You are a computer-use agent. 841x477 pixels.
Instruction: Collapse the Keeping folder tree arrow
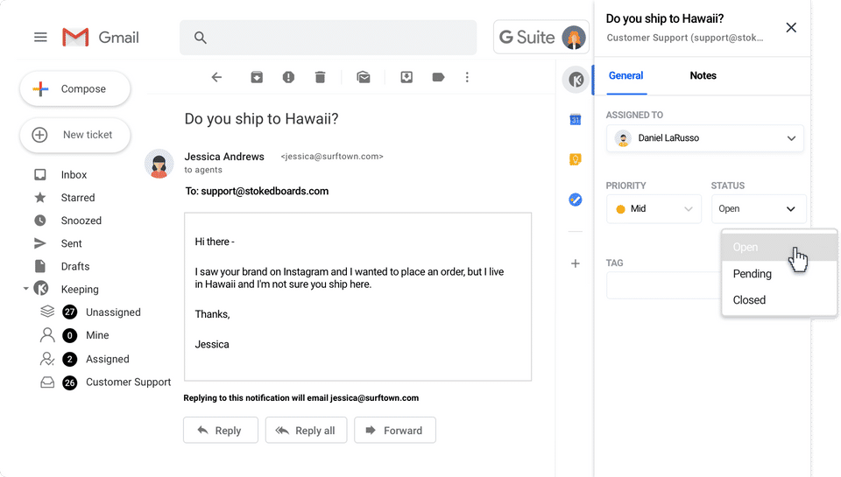[x=25, y=289]
